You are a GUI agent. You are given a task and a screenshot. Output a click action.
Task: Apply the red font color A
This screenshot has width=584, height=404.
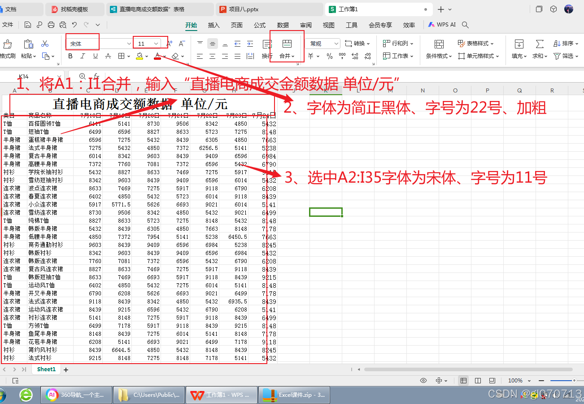tap(157, 56)
